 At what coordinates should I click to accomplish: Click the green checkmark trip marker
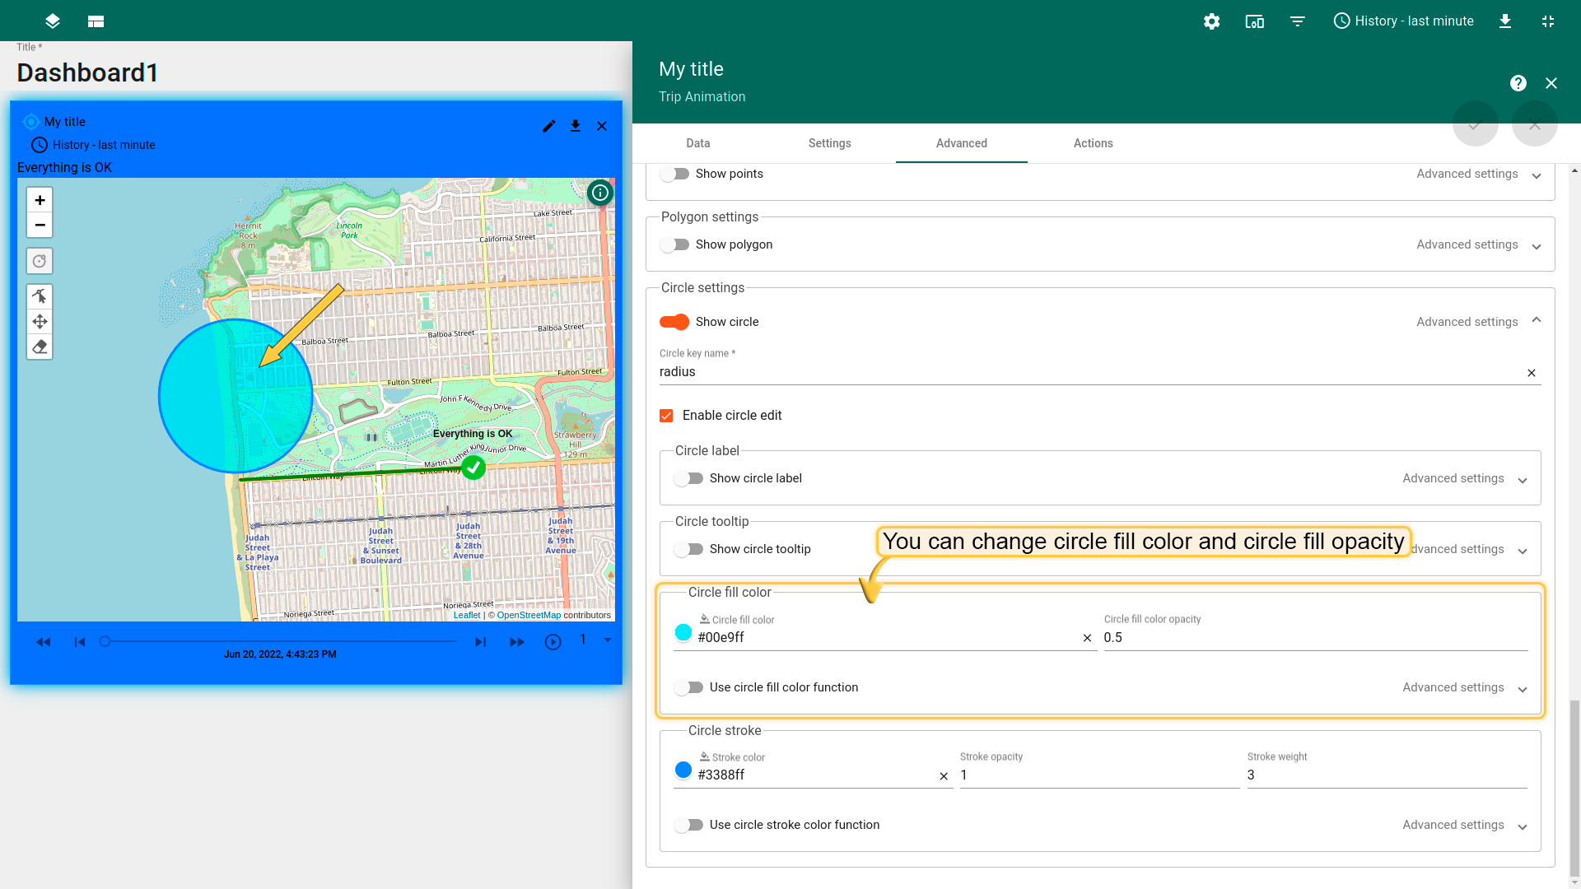(x=473, y=468)
